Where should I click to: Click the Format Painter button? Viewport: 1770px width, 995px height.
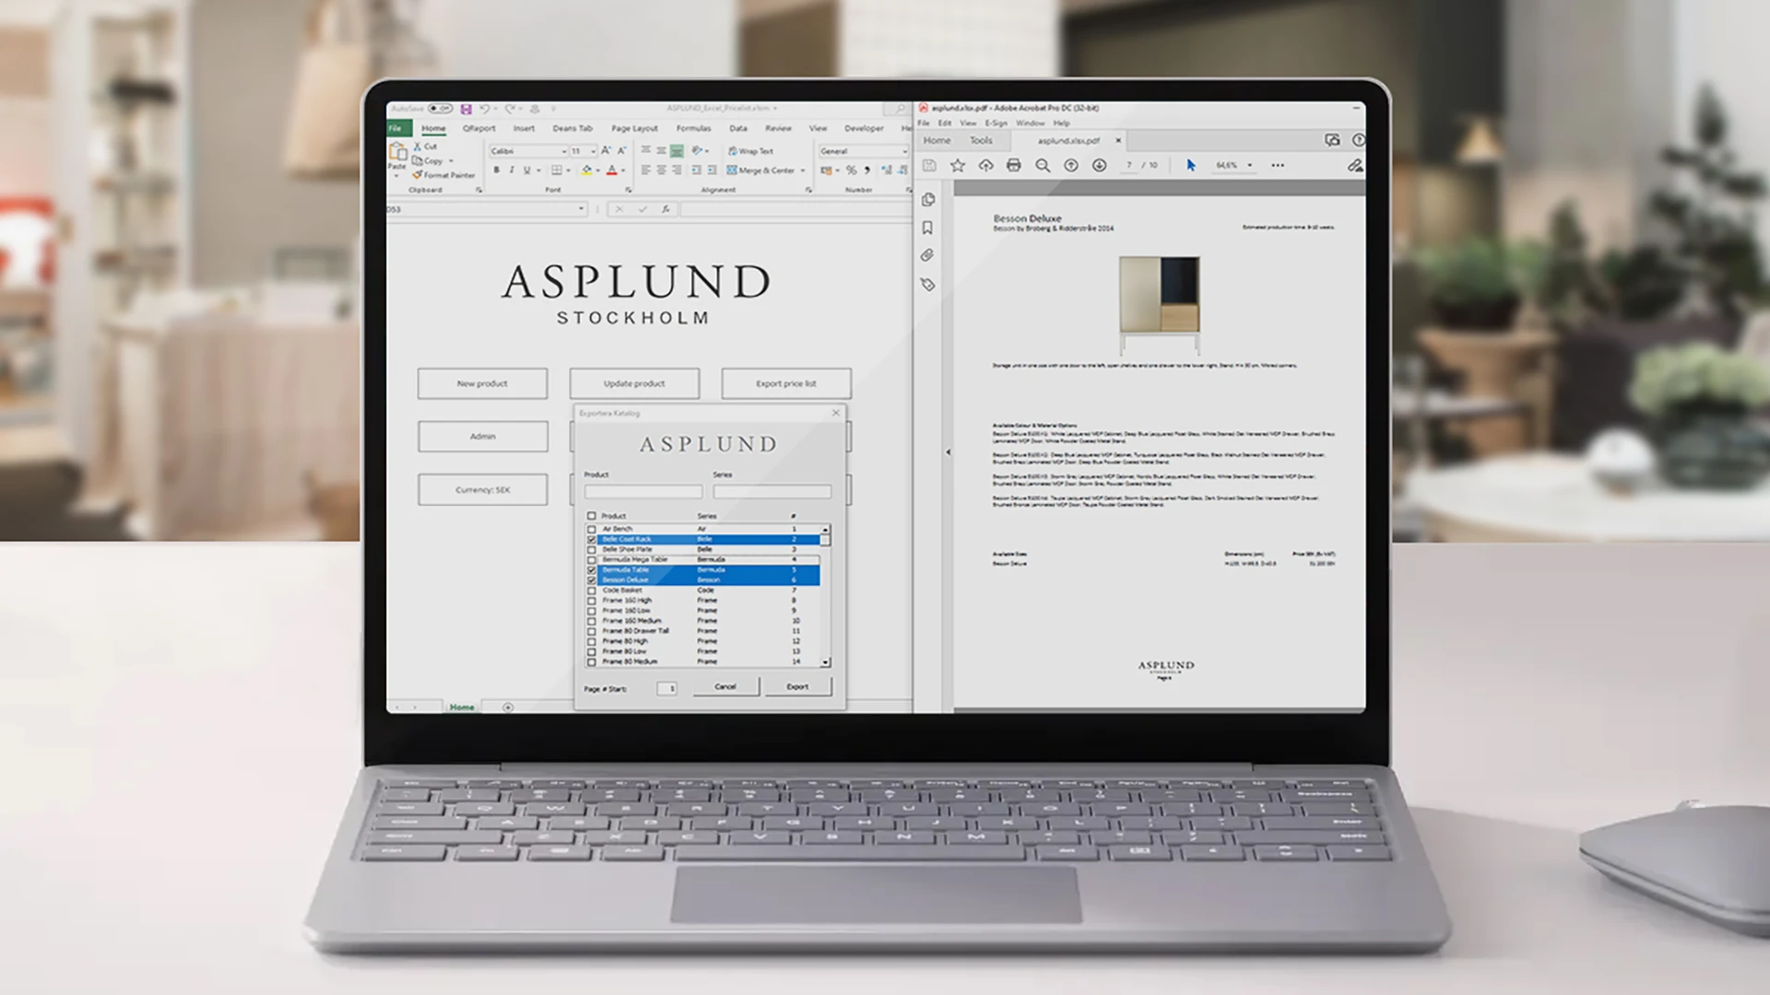[x=443, y=175]
